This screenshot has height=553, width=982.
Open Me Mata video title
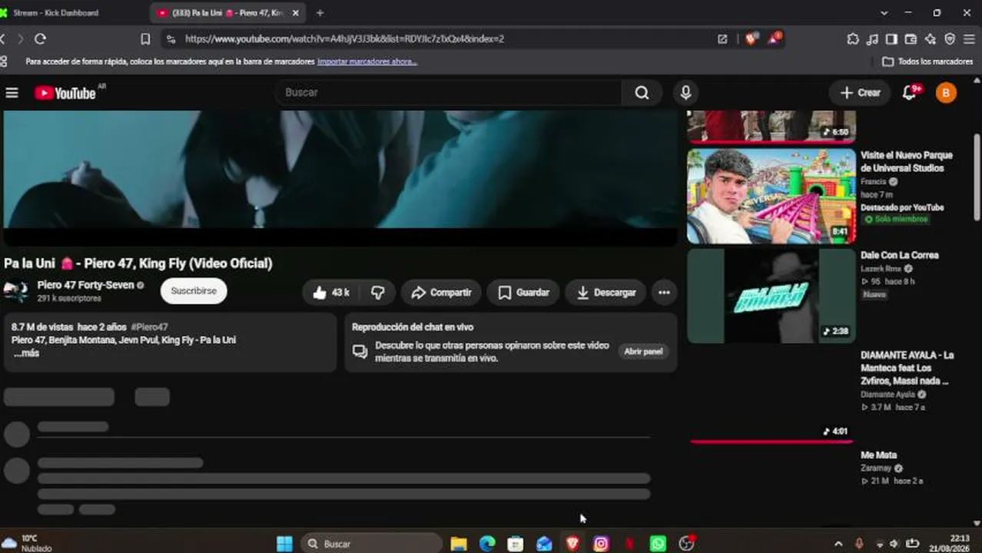coord(878,455)
